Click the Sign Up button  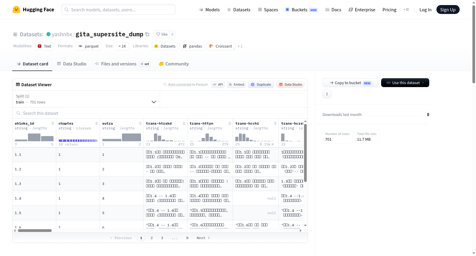448,10
